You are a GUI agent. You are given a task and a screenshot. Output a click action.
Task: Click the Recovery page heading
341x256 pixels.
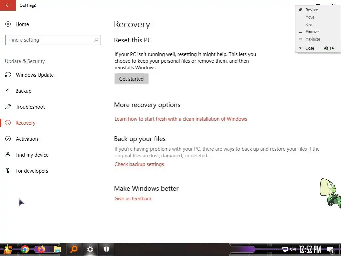[132, 24]
